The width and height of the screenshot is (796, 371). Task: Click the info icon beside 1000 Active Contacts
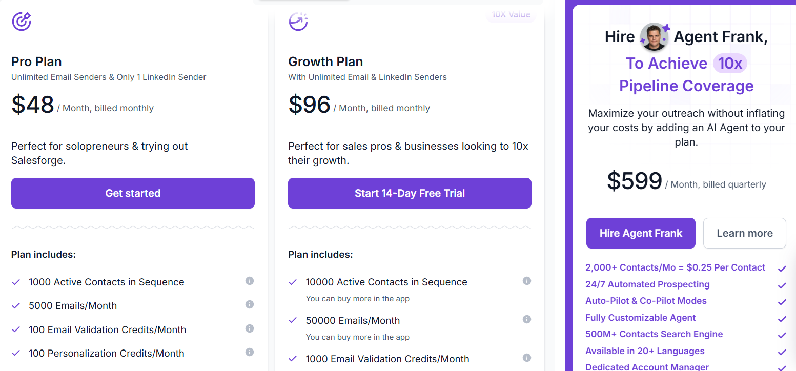pyautogui.click(x=250, y=281)
